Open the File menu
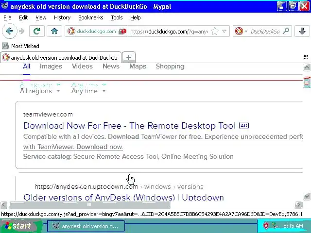 (x=7, y=17)
